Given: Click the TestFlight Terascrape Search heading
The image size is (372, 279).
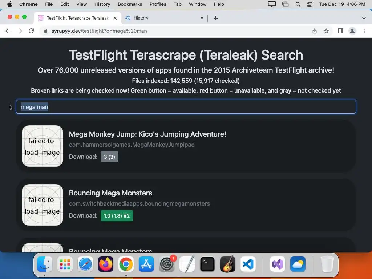Looking at the screenshot, I should (x=186, y=55).
